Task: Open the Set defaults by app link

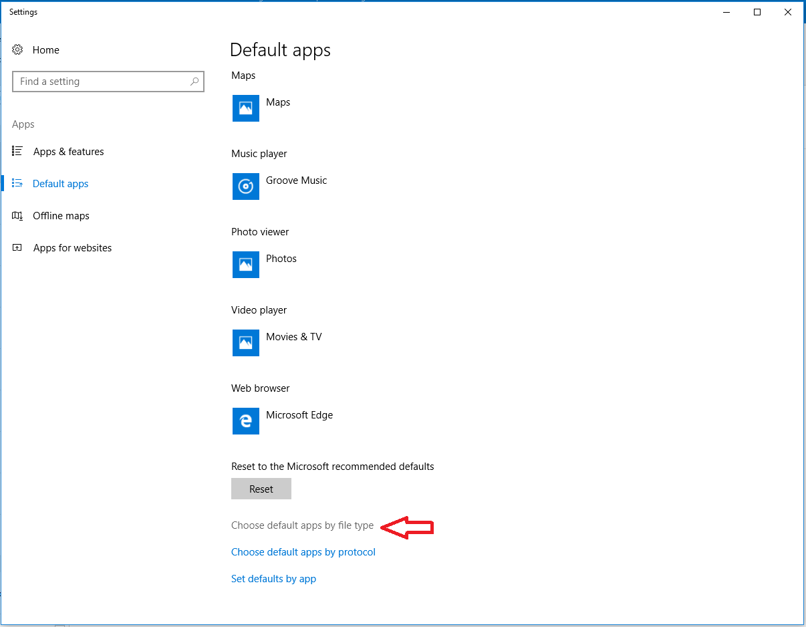Action: tap(273, 579)
